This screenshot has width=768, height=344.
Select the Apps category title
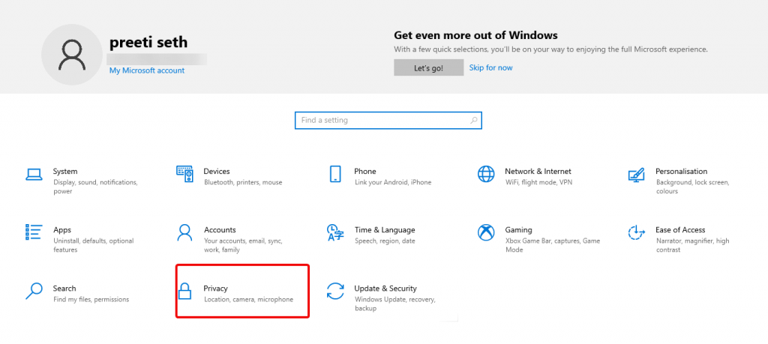(62, 230)
